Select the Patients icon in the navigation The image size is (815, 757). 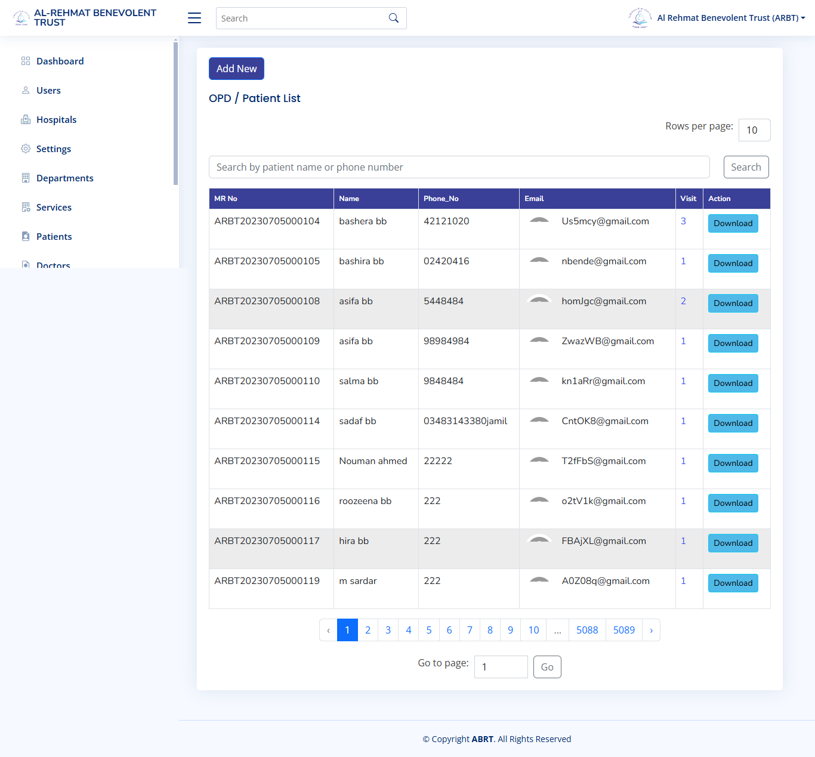[x=25, y=236]
